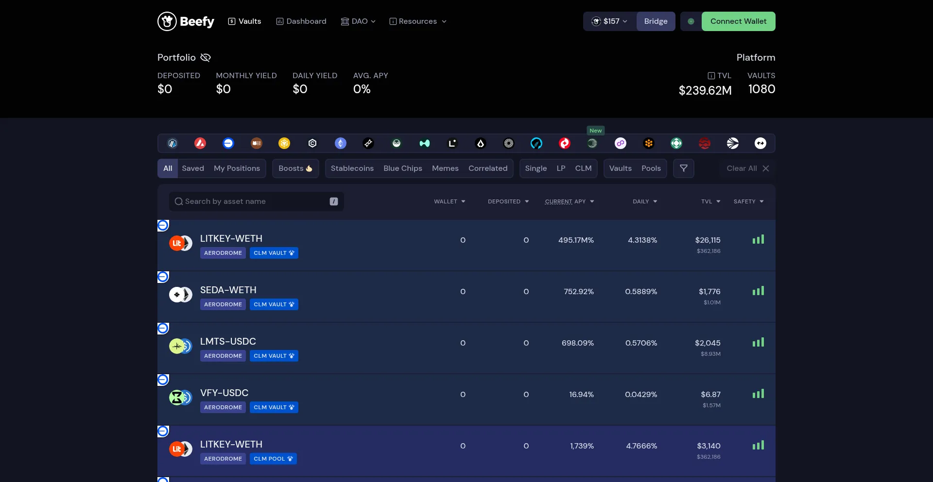
Task: Select the Polygon chain filter icon
Action: (x=621, y=143)
